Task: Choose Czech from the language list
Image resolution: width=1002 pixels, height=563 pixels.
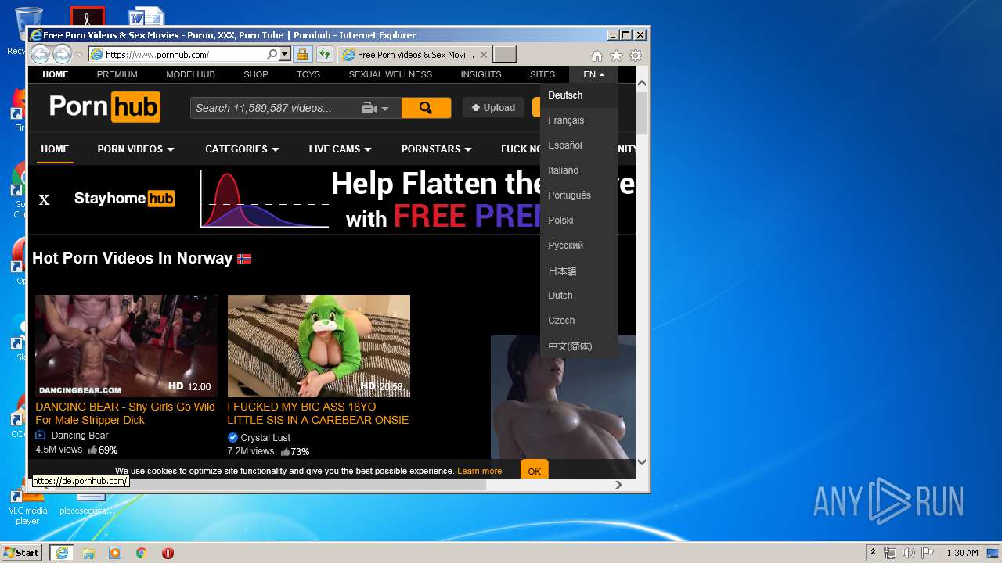Action: coord(579,321)
